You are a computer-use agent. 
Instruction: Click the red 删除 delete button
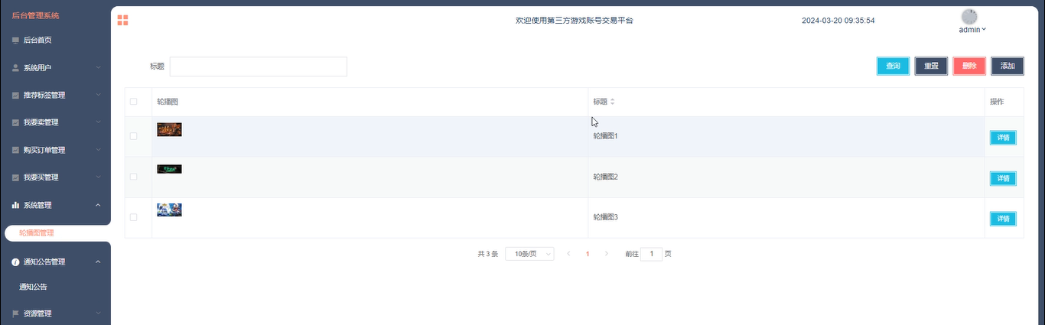[x=969, y=66]
